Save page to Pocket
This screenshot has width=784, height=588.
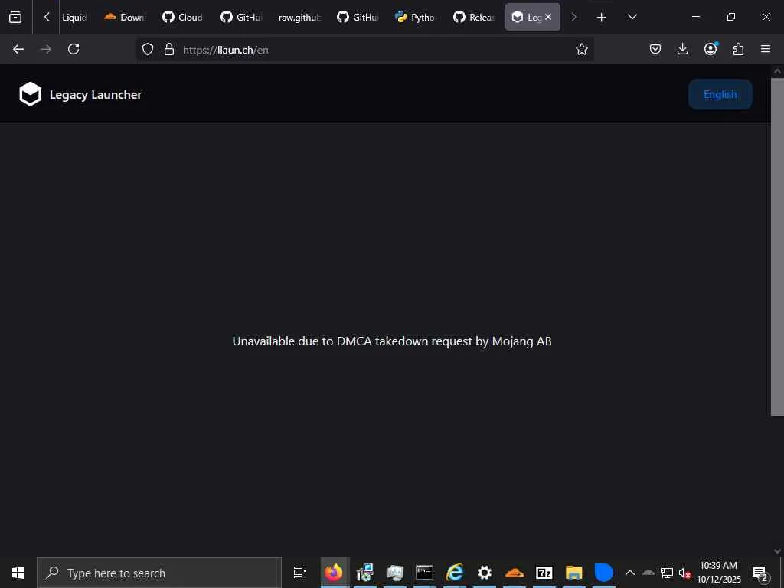coord(655,49)
